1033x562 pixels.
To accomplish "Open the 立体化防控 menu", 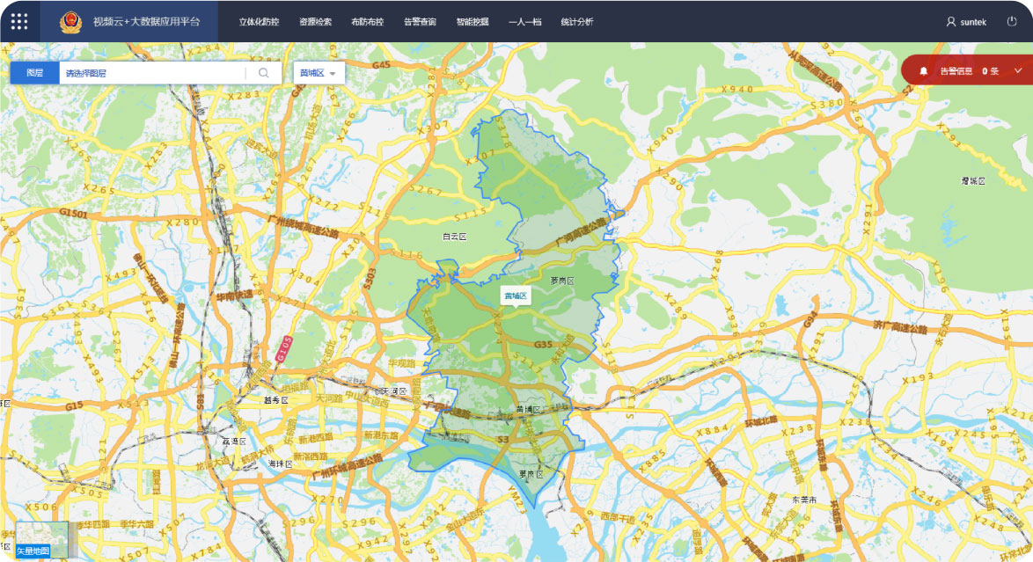I will [x=257, y=21].
